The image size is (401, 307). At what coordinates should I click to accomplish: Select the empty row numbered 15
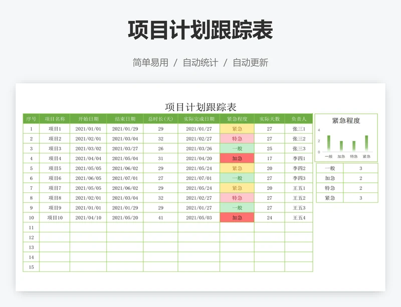(x=168, y=267)
